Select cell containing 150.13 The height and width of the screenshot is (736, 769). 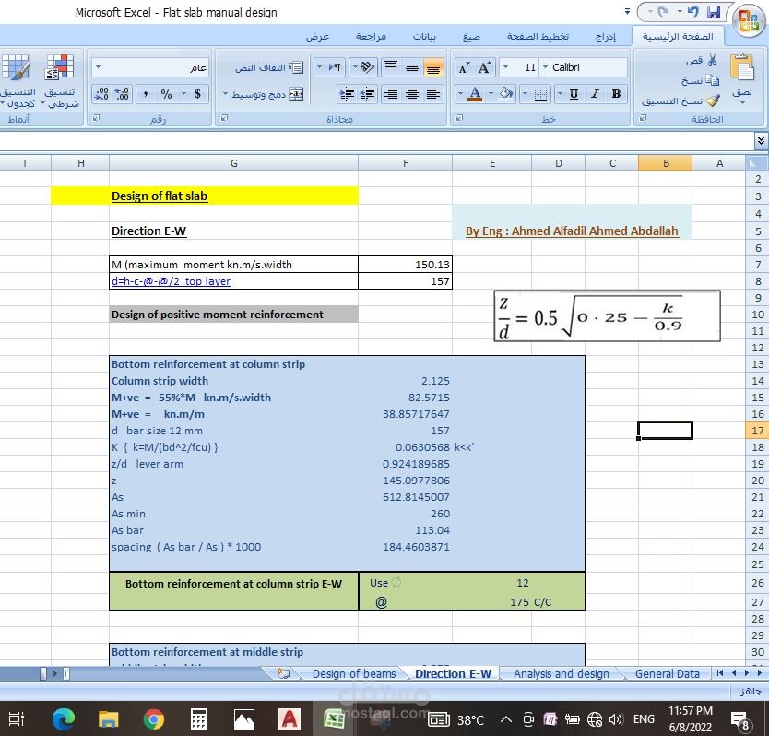click(x=405, y=265)
